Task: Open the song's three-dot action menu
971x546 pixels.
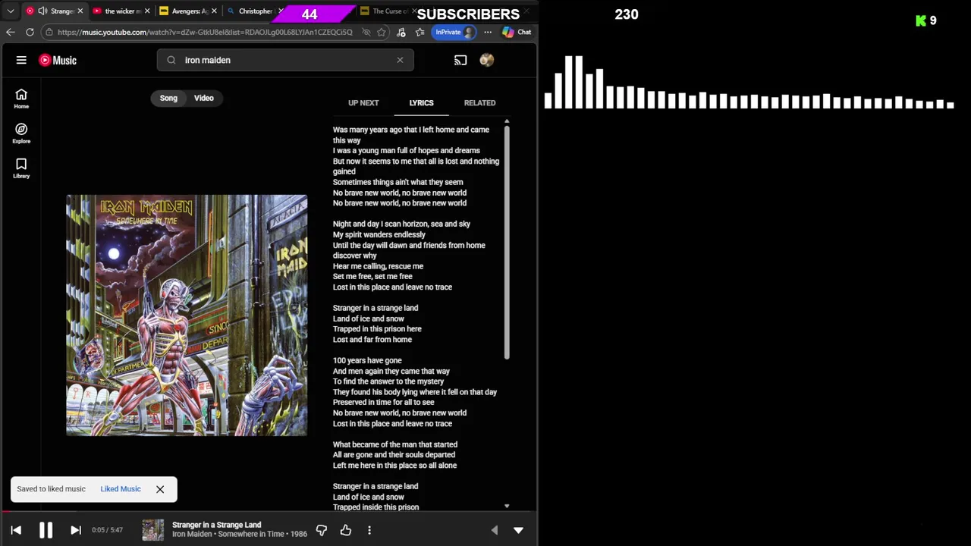Action: click(369, 530)
